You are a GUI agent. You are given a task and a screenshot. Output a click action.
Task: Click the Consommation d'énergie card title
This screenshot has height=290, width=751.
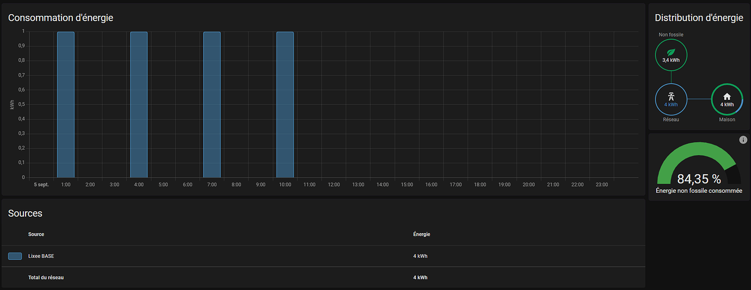click(60, 18)
